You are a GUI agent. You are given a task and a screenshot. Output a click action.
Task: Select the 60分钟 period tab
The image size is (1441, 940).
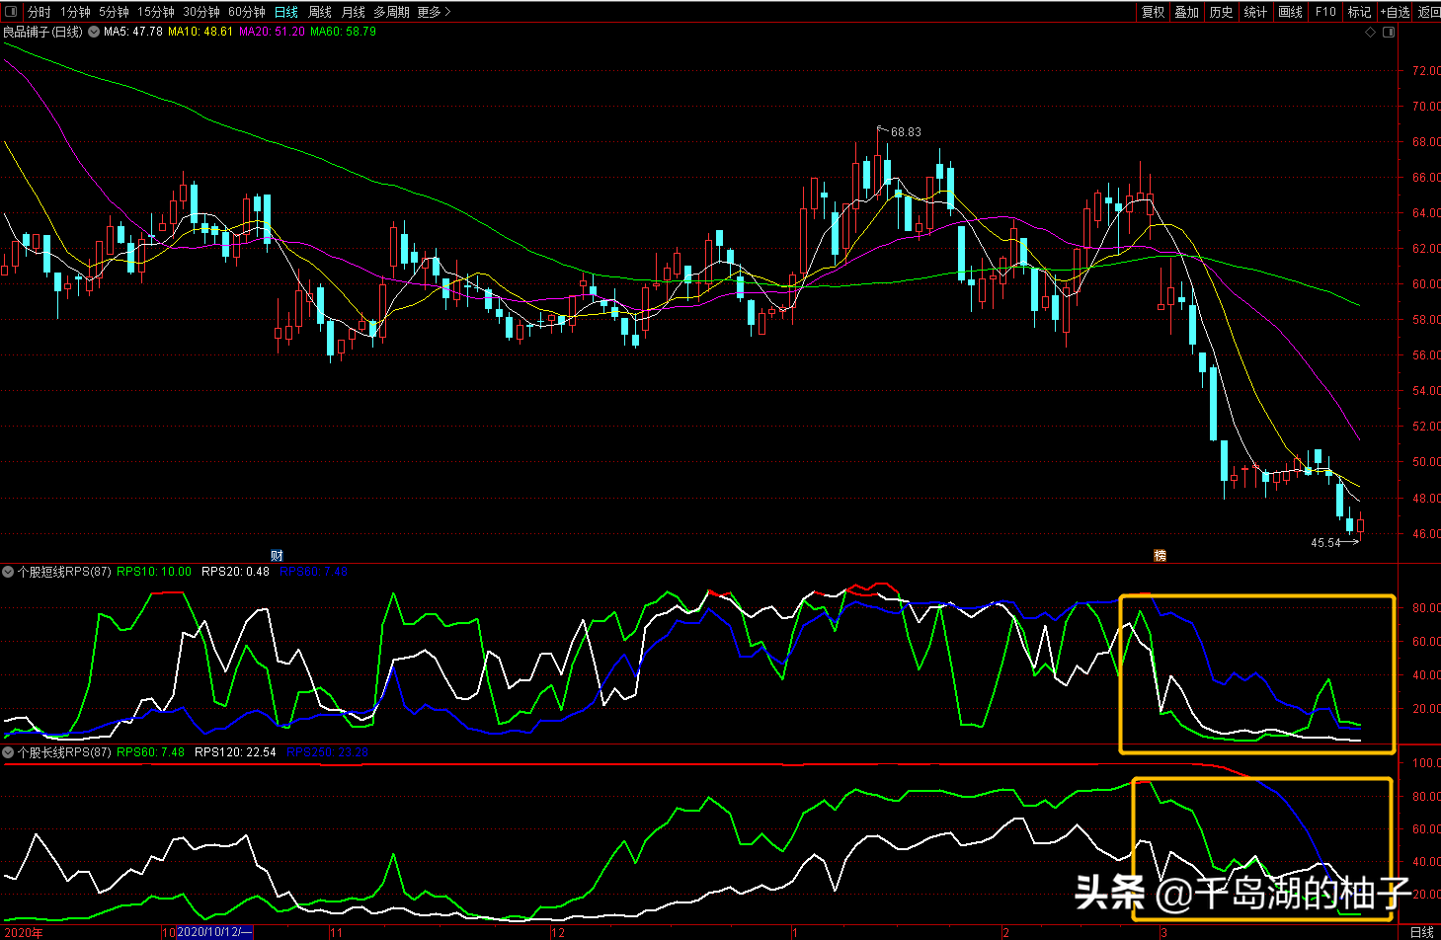[x=247, y=12]
